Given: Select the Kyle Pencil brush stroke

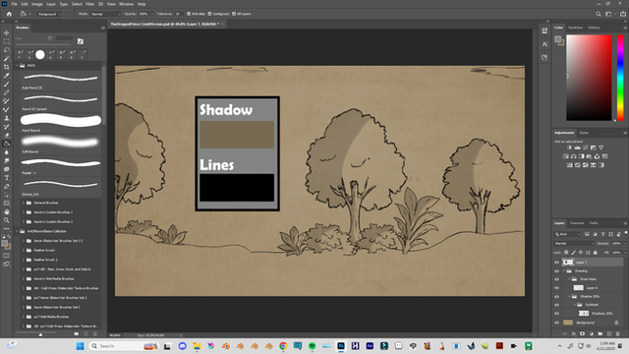Looking at the screenshot, I should 61,78.
